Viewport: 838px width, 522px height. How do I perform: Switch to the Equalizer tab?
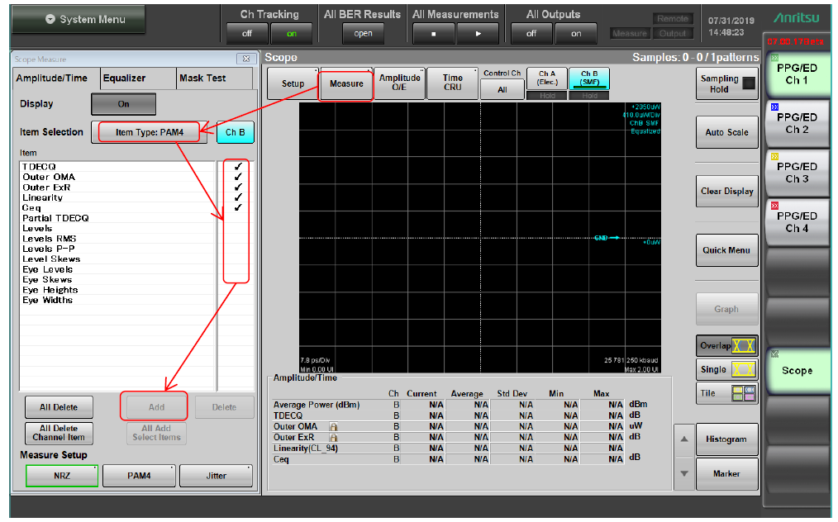[124, 78]
